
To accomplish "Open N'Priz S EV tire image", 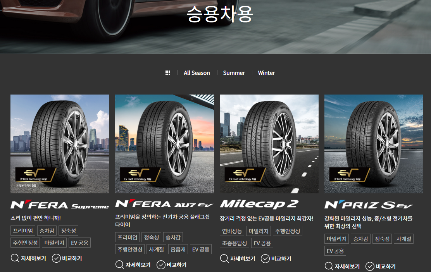I will point(374,144).
